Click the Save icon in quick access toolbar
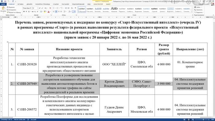Image resolution: width=215 pixels, height=121 pixels. [5, 1]
